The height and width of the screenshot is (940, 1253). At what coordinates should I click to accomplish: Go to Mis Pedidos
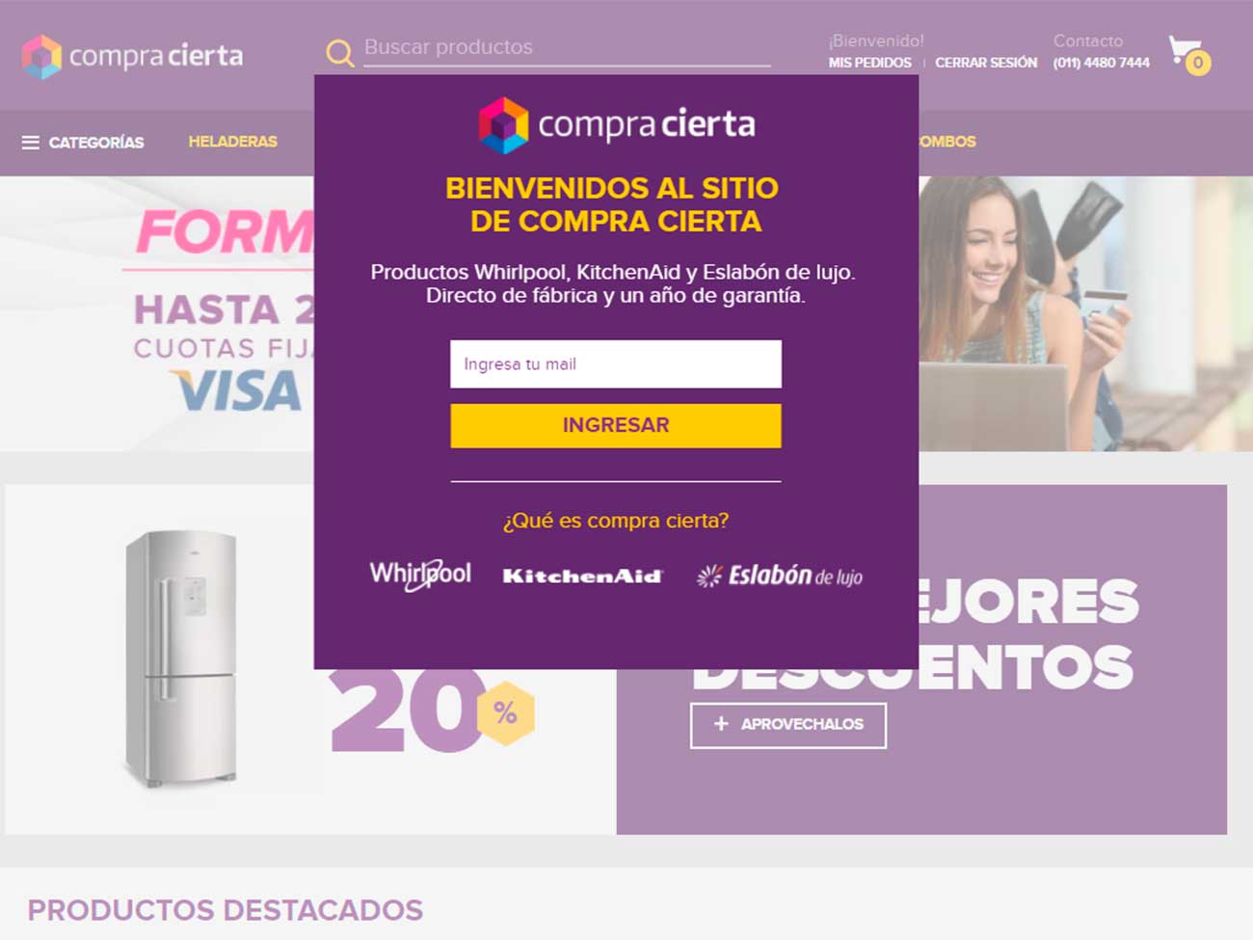[869, 63]
